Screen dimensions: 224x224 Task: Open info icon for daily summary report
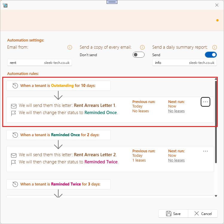(214, 47)
